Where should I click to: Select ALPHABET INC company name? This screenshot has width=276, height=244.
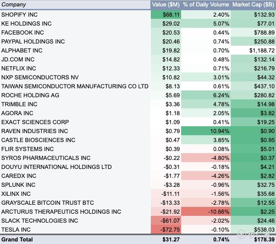(x=22, y=50)
